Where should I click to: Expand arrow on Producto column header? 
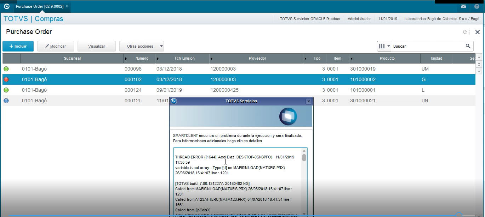351,59
